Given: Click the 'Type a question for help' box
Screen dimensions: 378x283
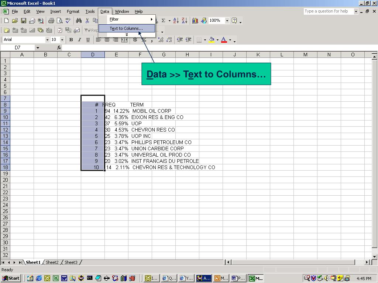Looking at the screenshot, I should (328, 11).
